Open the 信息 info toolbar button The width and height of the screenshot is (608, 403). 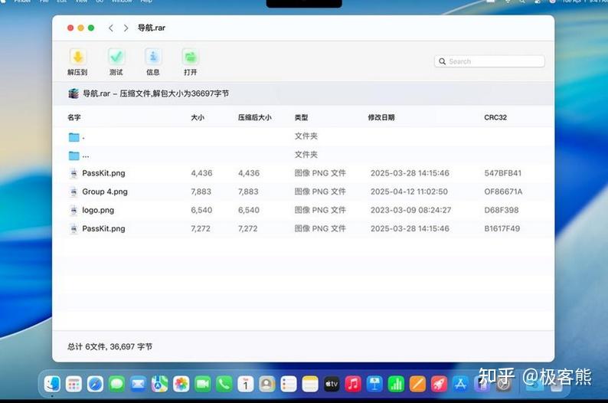click(x=153, y=62)
